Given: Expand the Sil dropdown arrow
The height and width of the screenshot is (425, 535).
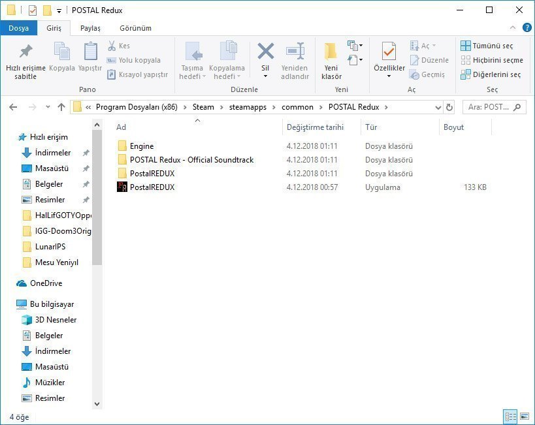Looking at the screenshot, I should pos(265,76).
